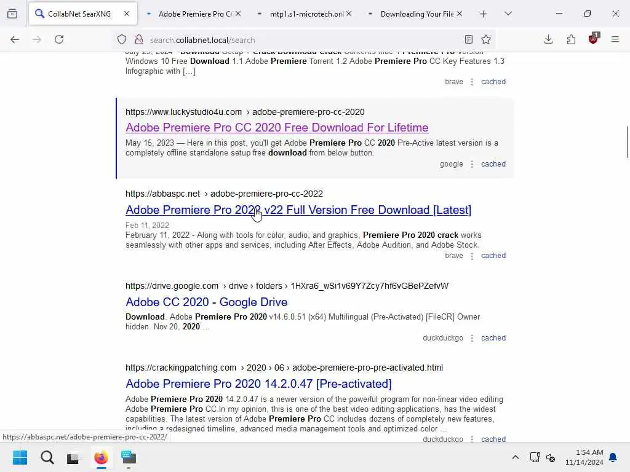Close the mtp1.s1-microtech tab
The height and width of the screenshot is (472, 630).
(x=349, y=14)
